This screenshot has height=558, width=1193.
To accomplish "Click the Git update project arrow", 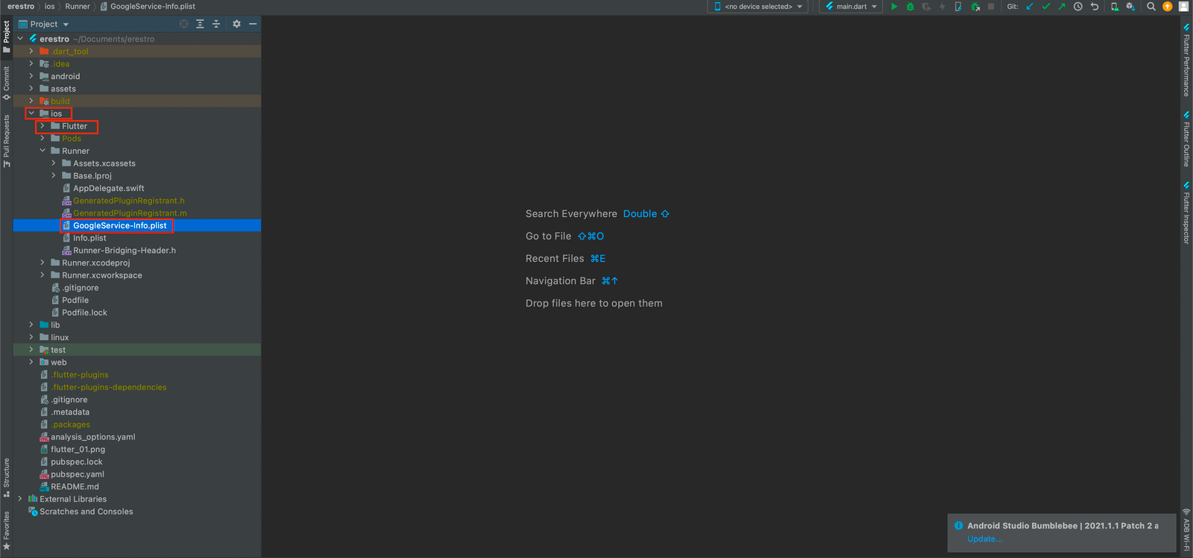I will pyautogui.click(x=1030, y=7).
